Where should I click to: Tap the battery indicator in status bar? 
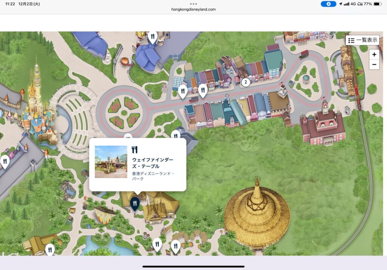tap(378, 4)
